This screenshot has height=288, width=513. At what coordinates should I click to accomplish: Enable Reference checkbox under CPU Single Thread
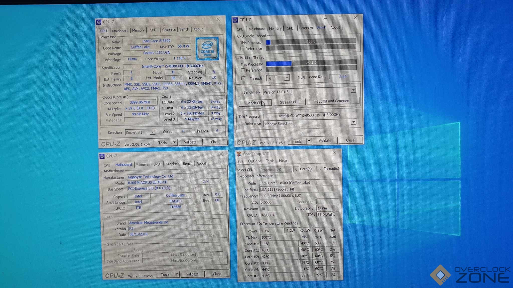tap(242, 48)
